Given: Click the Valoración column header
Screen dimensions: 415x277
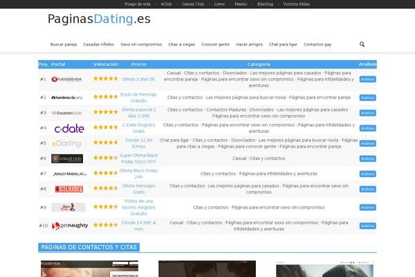Looking at the screenshot, I should coord(106,64).
